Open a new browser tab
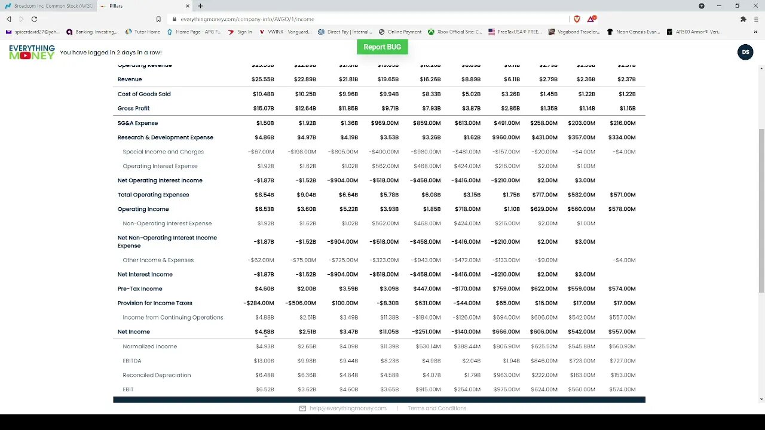 click(200, 6)
